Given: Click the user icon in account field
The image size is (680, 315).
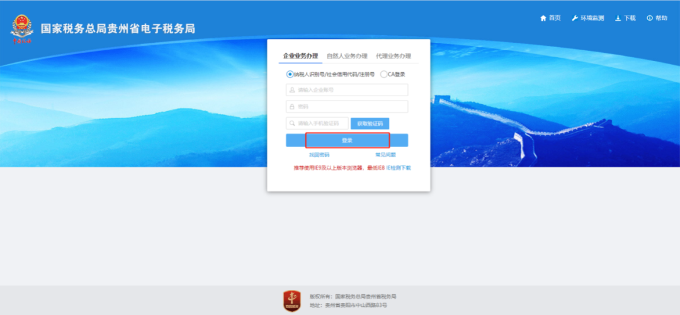Looking at the screenshot, I should 292,90.
